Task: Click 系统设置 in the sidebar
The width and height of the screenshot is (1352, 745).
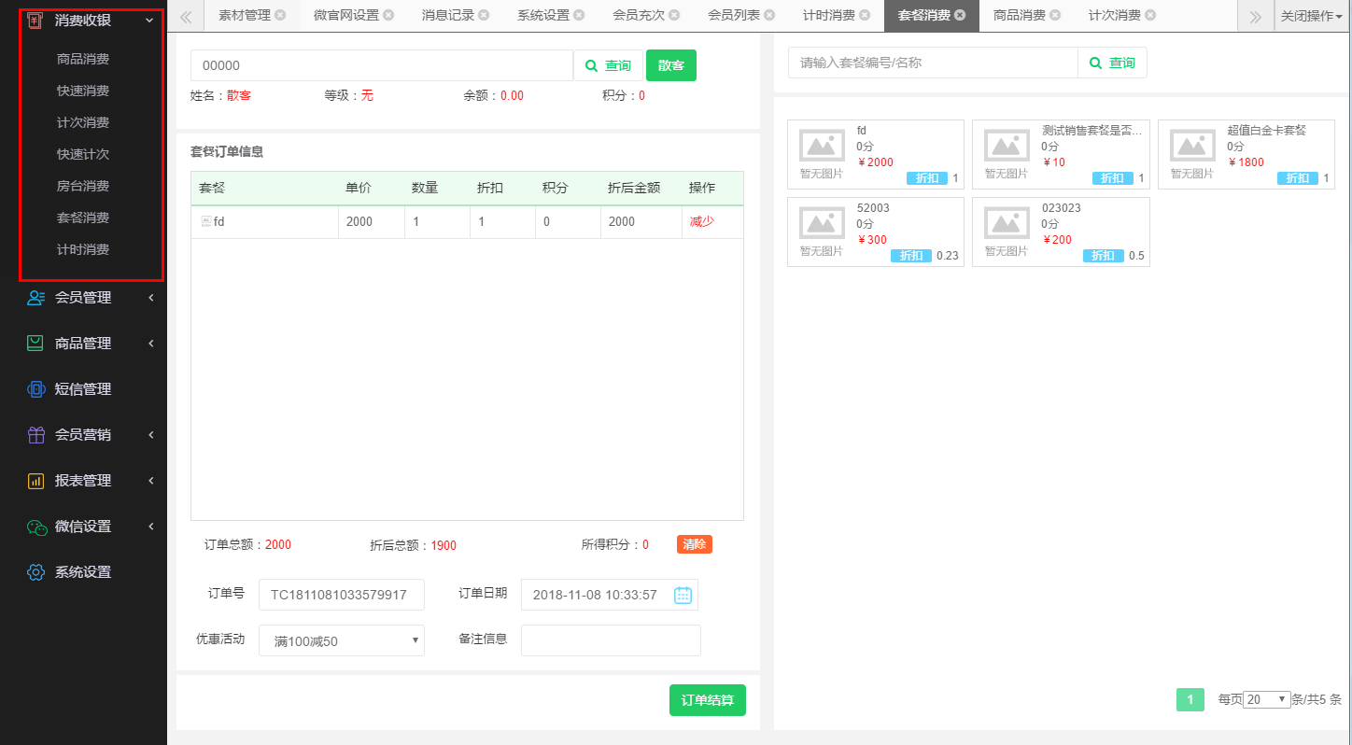Action: click(x=83, y=572)
